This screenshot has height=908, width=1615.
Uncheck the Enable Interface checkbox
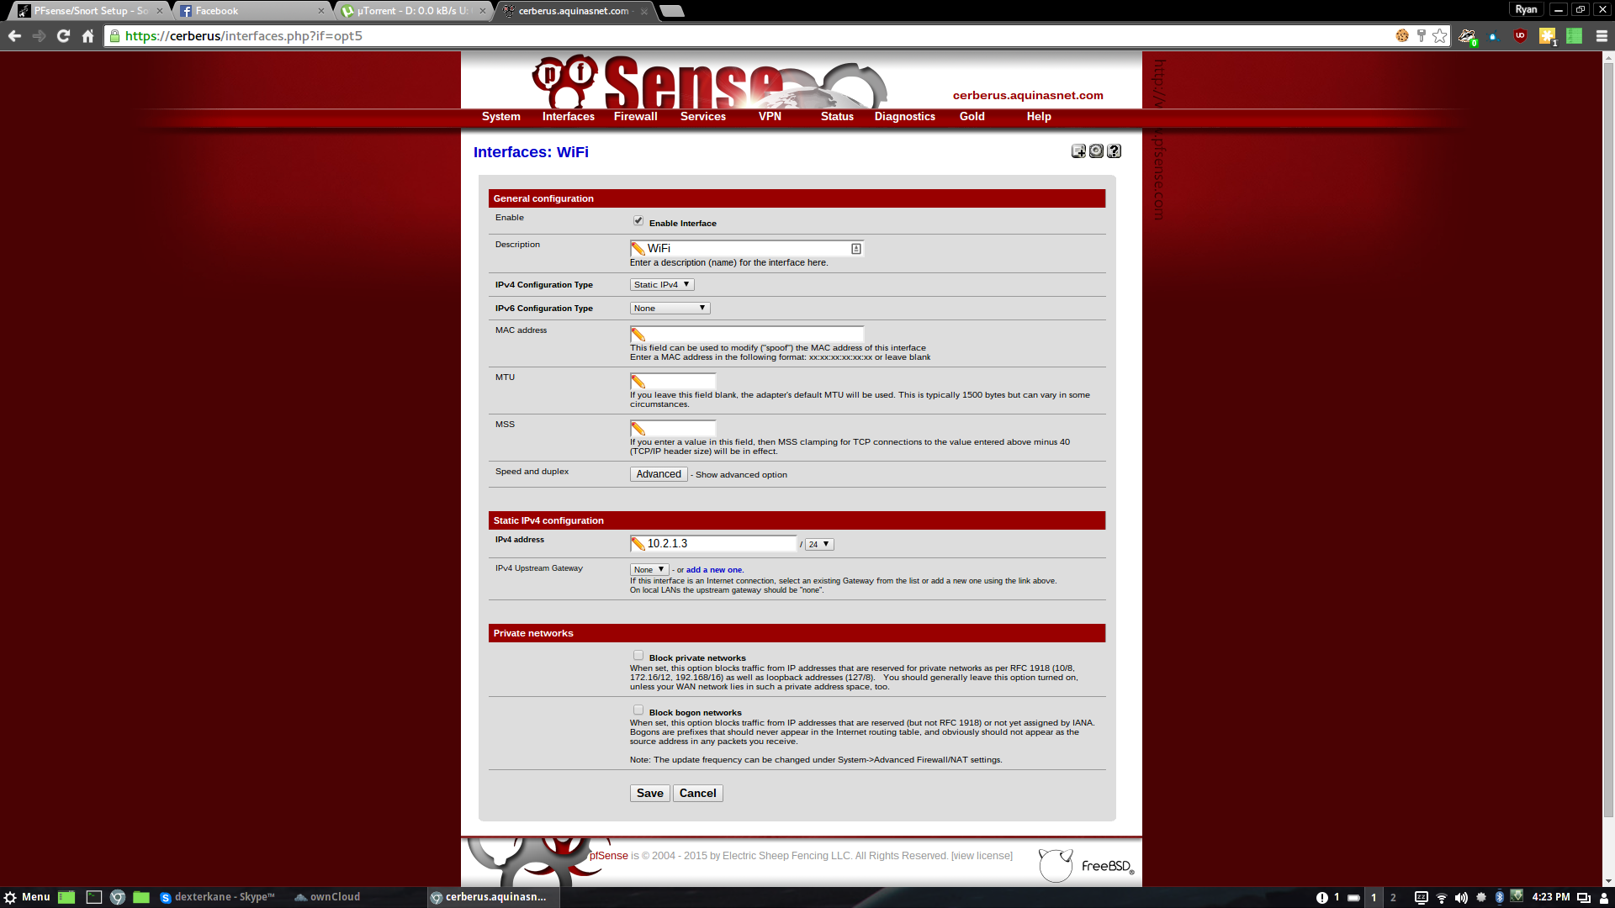point(638,221)
